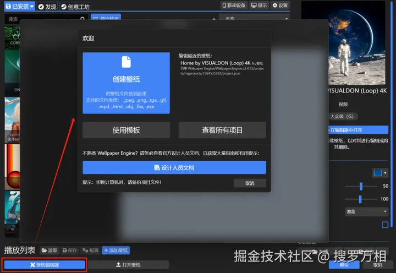Toggle the checkbox below 覆盖 dropdown

point(385,225)
